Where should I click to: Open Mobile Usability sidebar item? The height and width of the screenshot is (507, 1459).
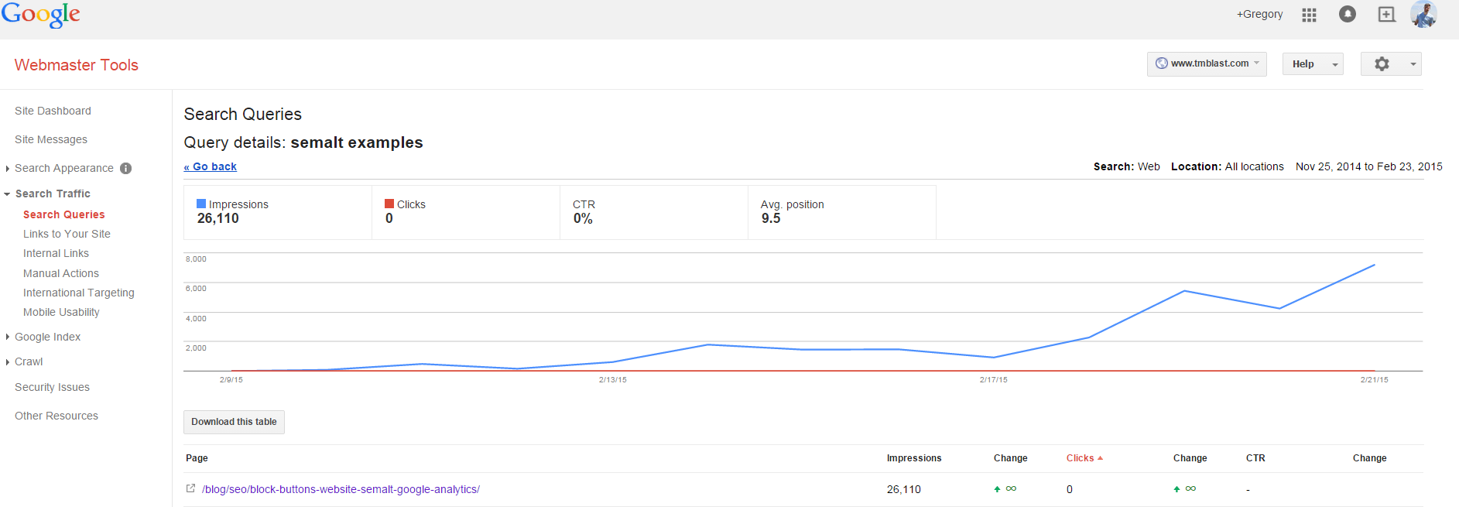[61, 312]
